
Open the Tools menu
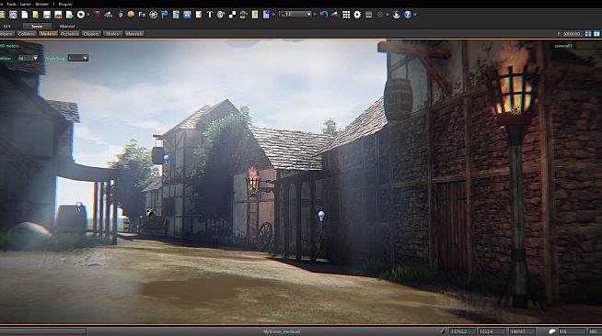(x=12, y=4)
